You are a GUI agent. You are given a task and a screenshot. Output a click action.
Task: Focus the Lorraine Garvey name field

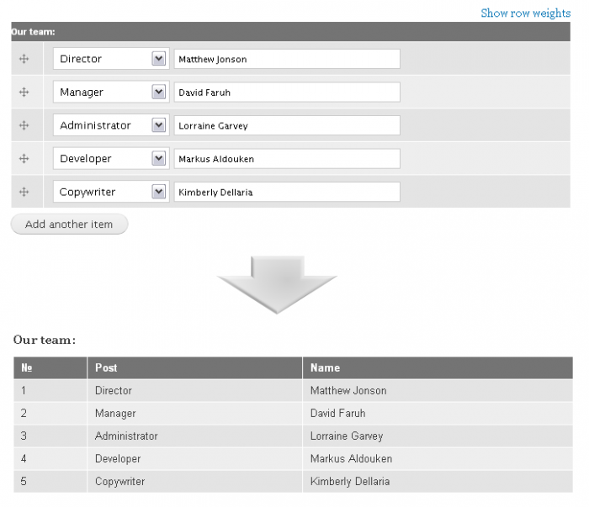click(x=287, y=125)
